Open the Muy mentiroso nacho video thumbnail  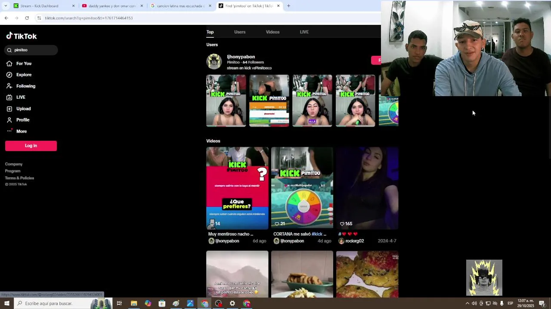(237, 188)
